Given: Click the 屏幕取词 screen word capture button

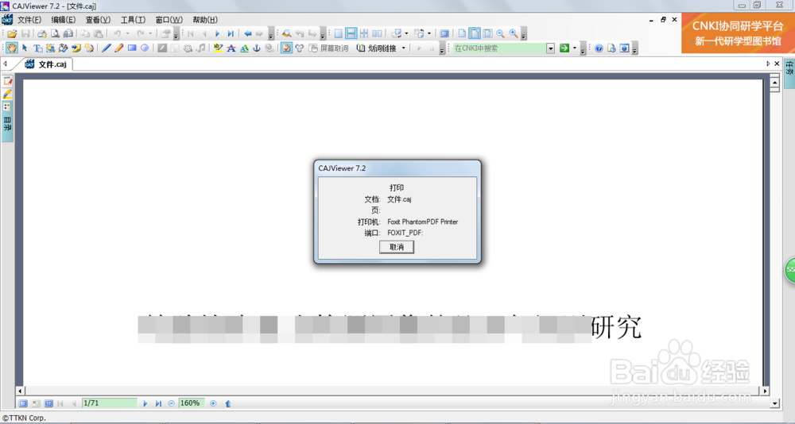Looking at the screenshot, I should coord(328,48).
